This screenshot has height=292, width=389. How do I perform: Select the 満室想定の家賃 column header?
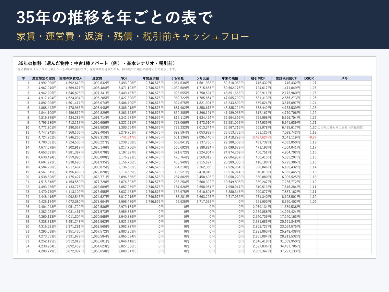(x=43, y=78)
